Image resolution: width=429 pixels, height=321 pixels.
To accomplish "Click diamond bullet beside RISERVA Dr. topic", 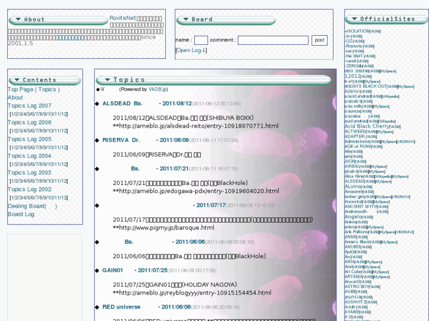I will click(97, 140).
